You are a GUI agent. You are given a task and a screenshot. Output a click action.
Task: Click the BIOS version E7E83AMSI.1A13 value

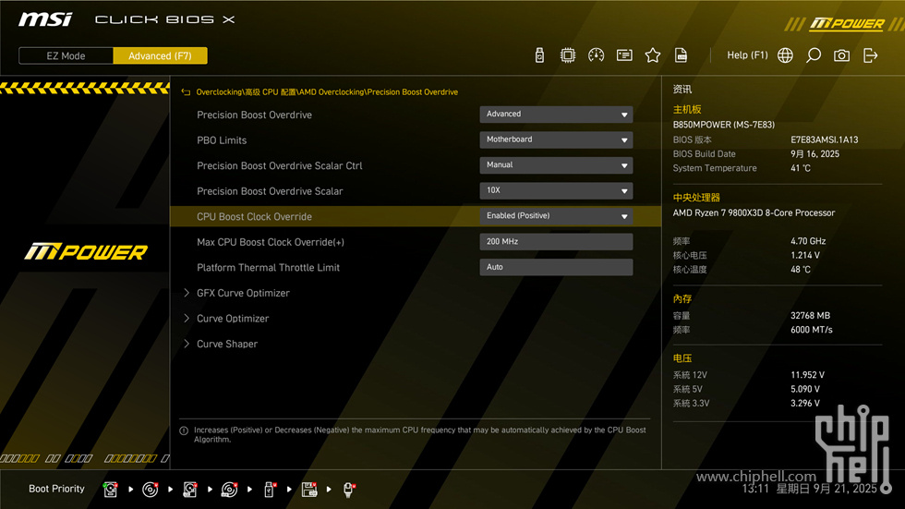tap(824, 139)
